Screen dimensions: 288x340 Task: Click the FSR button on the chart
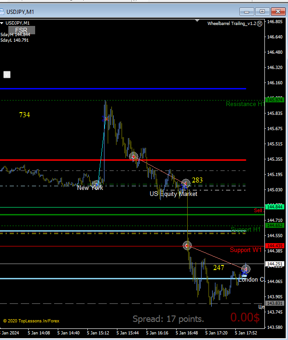pyautogui.click(x=21, y=30)
